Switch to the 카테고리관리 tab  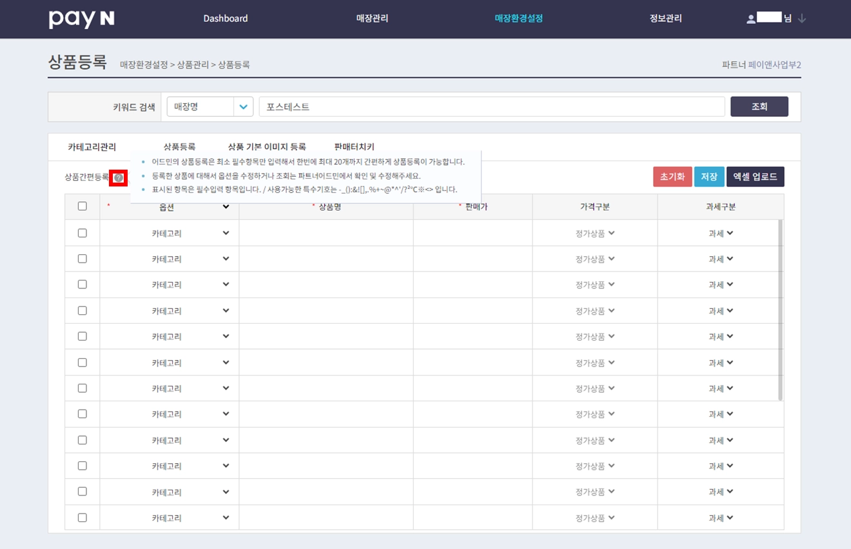(x=92, y=147)
